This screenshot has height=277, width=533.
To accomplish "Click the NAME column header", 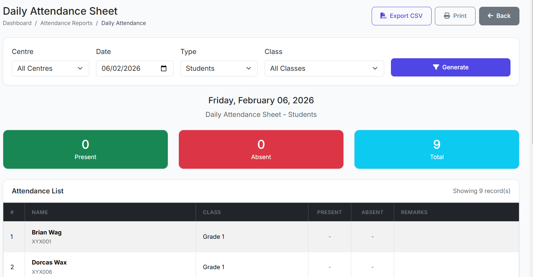I will click(x=40, y=212).
